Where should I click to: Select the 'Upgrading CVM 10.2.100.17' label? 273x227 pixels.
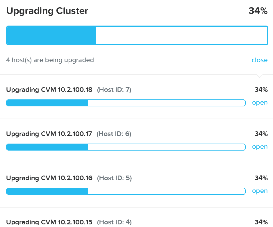click(x=49, y=134)
